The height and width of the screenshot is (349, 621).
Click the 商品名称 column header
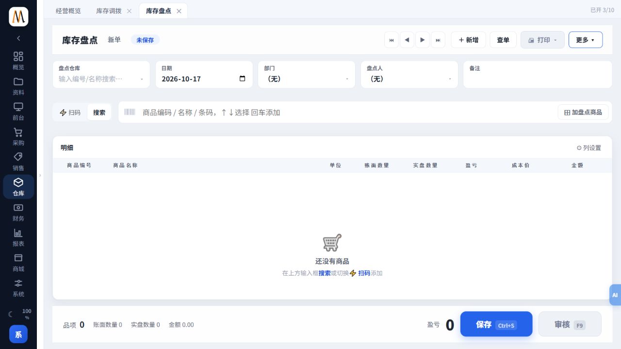coord(125,165)
